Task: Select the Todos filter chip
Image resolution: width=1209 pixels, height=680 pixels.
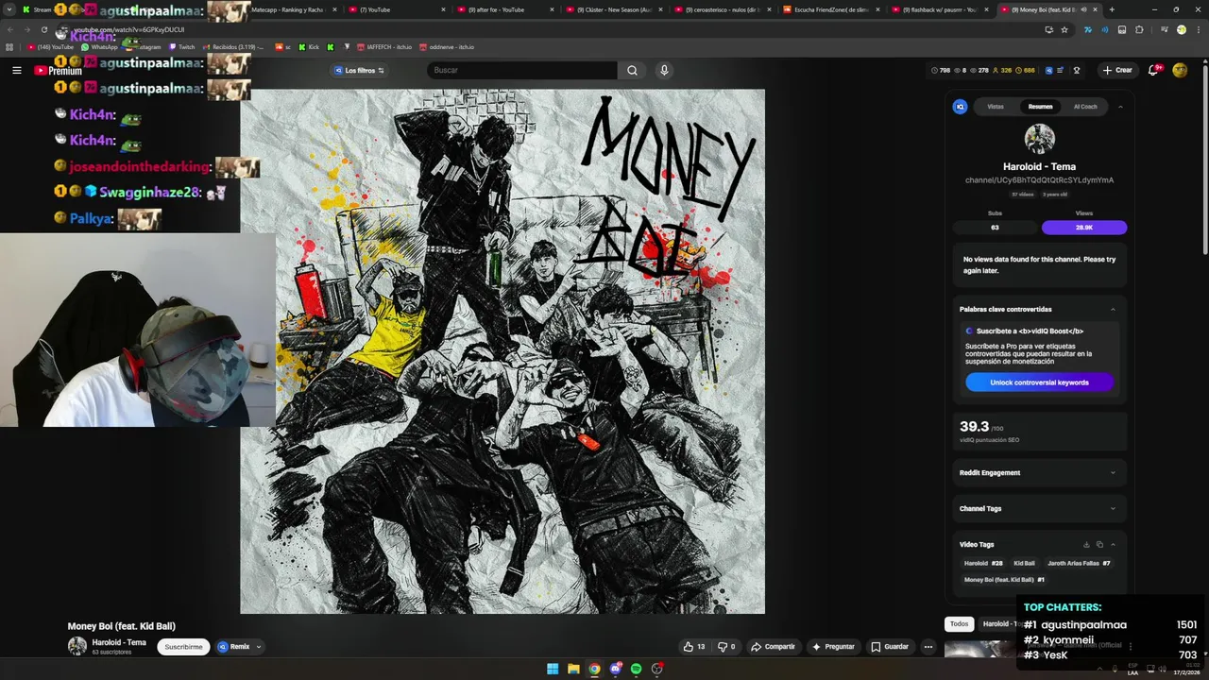Action: point(959,624)
